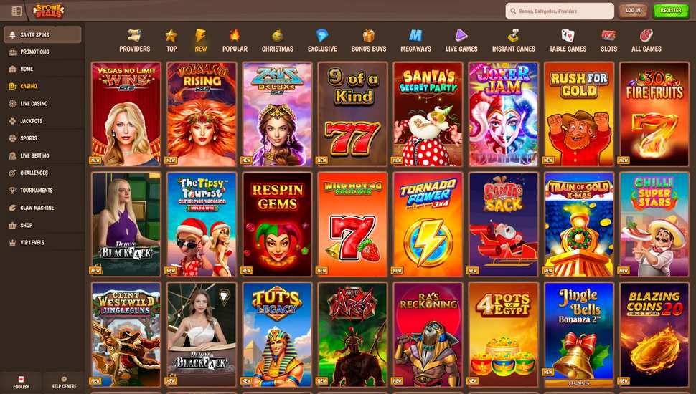Switch to the New games tab
696x394 pixels.
(x=201, y=40)
